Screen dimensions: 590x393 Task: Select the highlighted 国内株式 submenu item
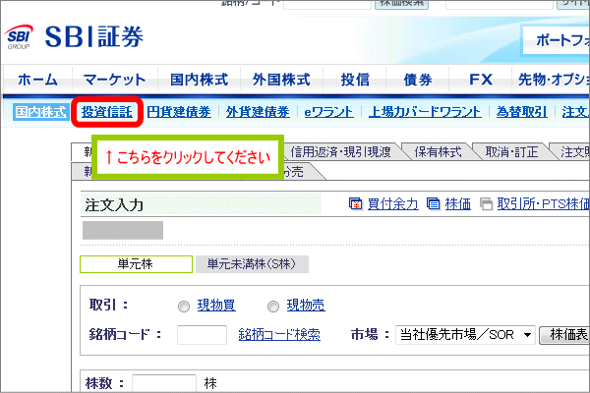tap(41, 112)
